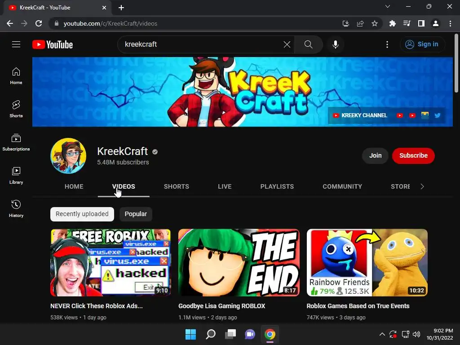460x345 pixels.
Task: Open the KREEKY CHANNEL banner link
Action: 360,115
